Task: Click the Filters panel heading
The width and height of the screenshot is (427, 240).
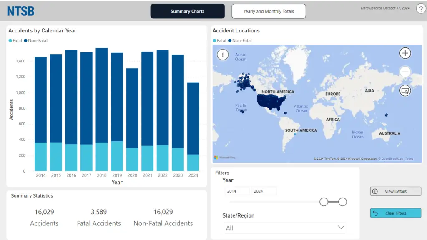Action: 222,173
